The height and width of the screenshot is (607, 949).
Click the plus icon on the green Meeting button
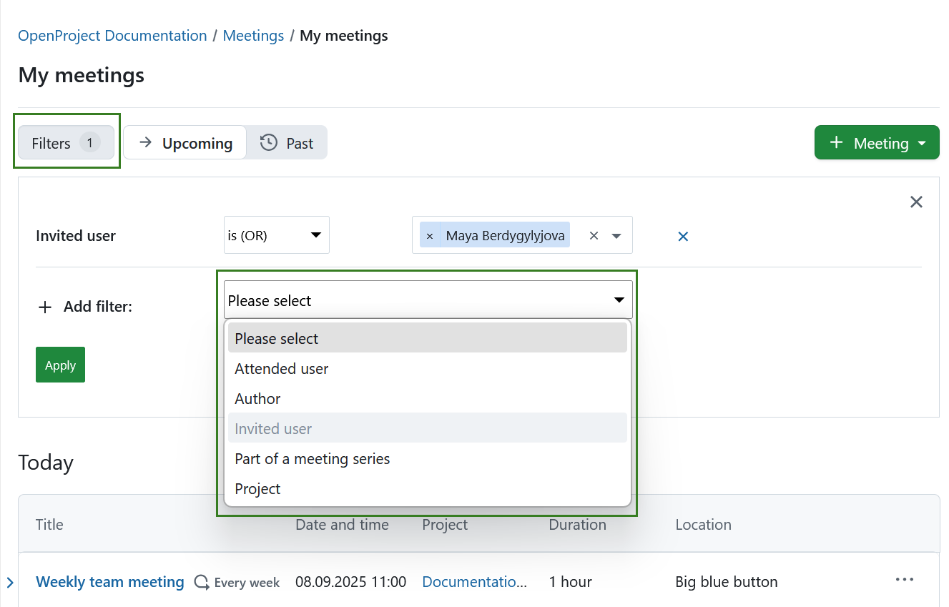tap(836, 142)
